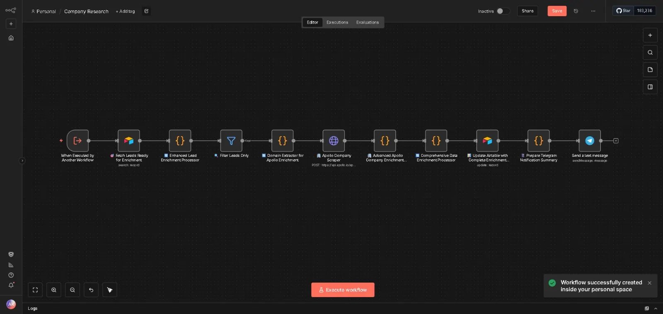Open the notifications bell icon

click(11, 285)
